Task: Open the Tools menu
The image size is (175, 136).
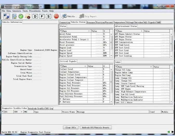Action: coord(45,11)
